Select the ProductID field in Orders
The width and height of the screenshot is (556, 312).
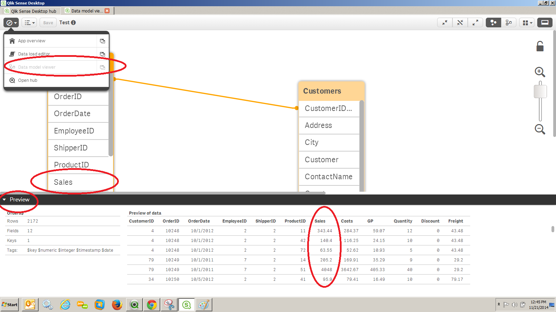tap(78, 165)
